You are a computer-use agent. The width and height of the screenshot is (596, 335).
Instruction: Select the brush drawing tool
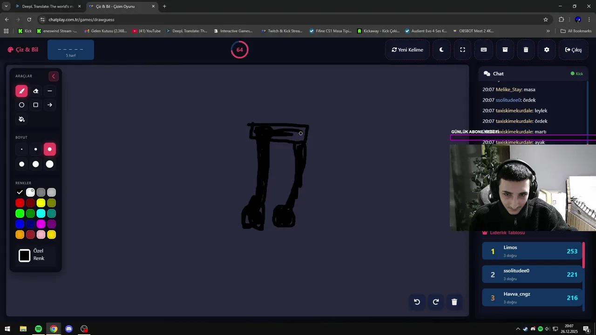point(21,91)
